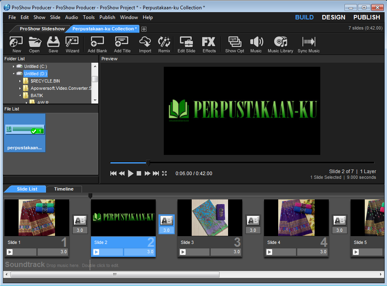Collapse the BATIK folder

click(20, 95)
